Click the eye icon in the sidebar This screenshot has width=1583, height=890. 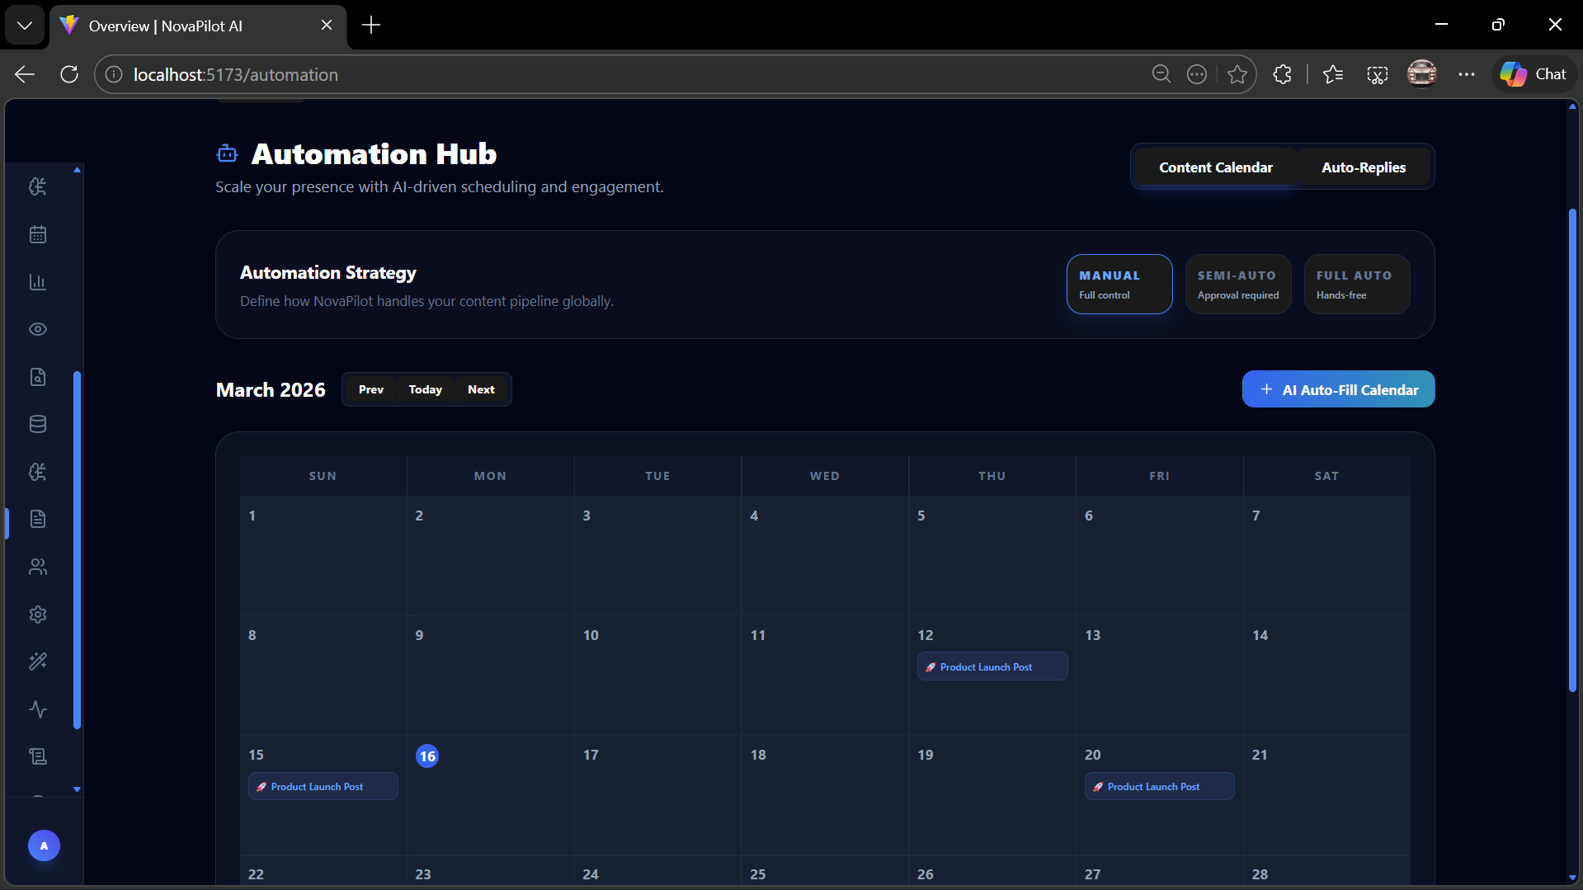coord(38,329)
